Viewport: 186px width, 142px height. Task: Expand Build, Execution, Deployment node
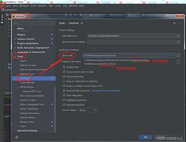[15, 48]
